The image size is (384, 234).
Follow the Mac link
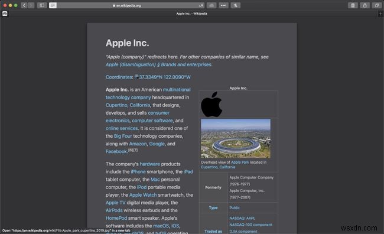click(155, 180)
